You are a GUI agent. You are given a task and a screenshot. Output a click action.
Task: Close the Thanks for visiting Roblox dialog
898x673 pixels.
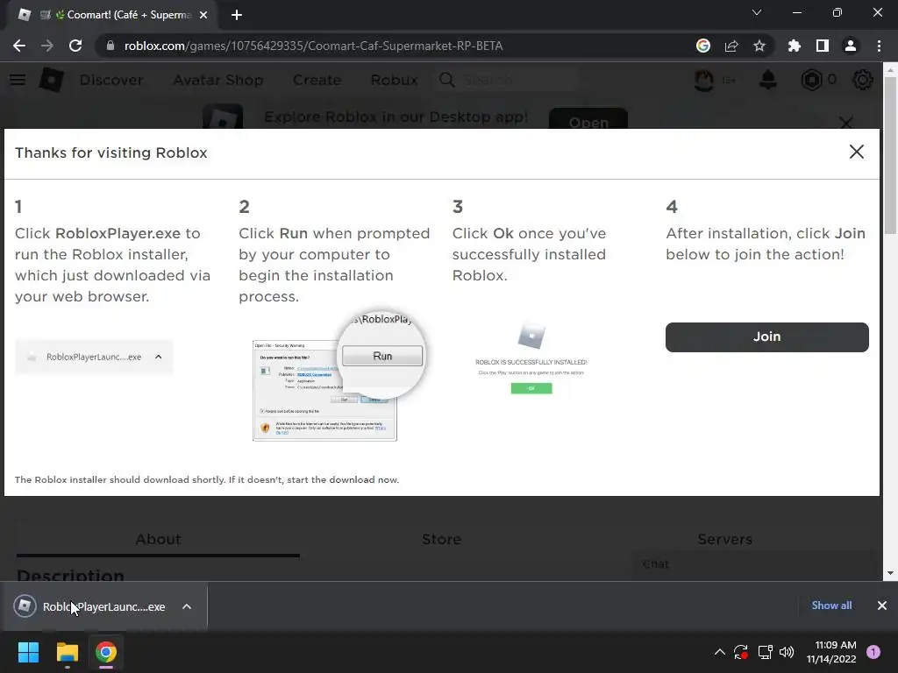856,152
